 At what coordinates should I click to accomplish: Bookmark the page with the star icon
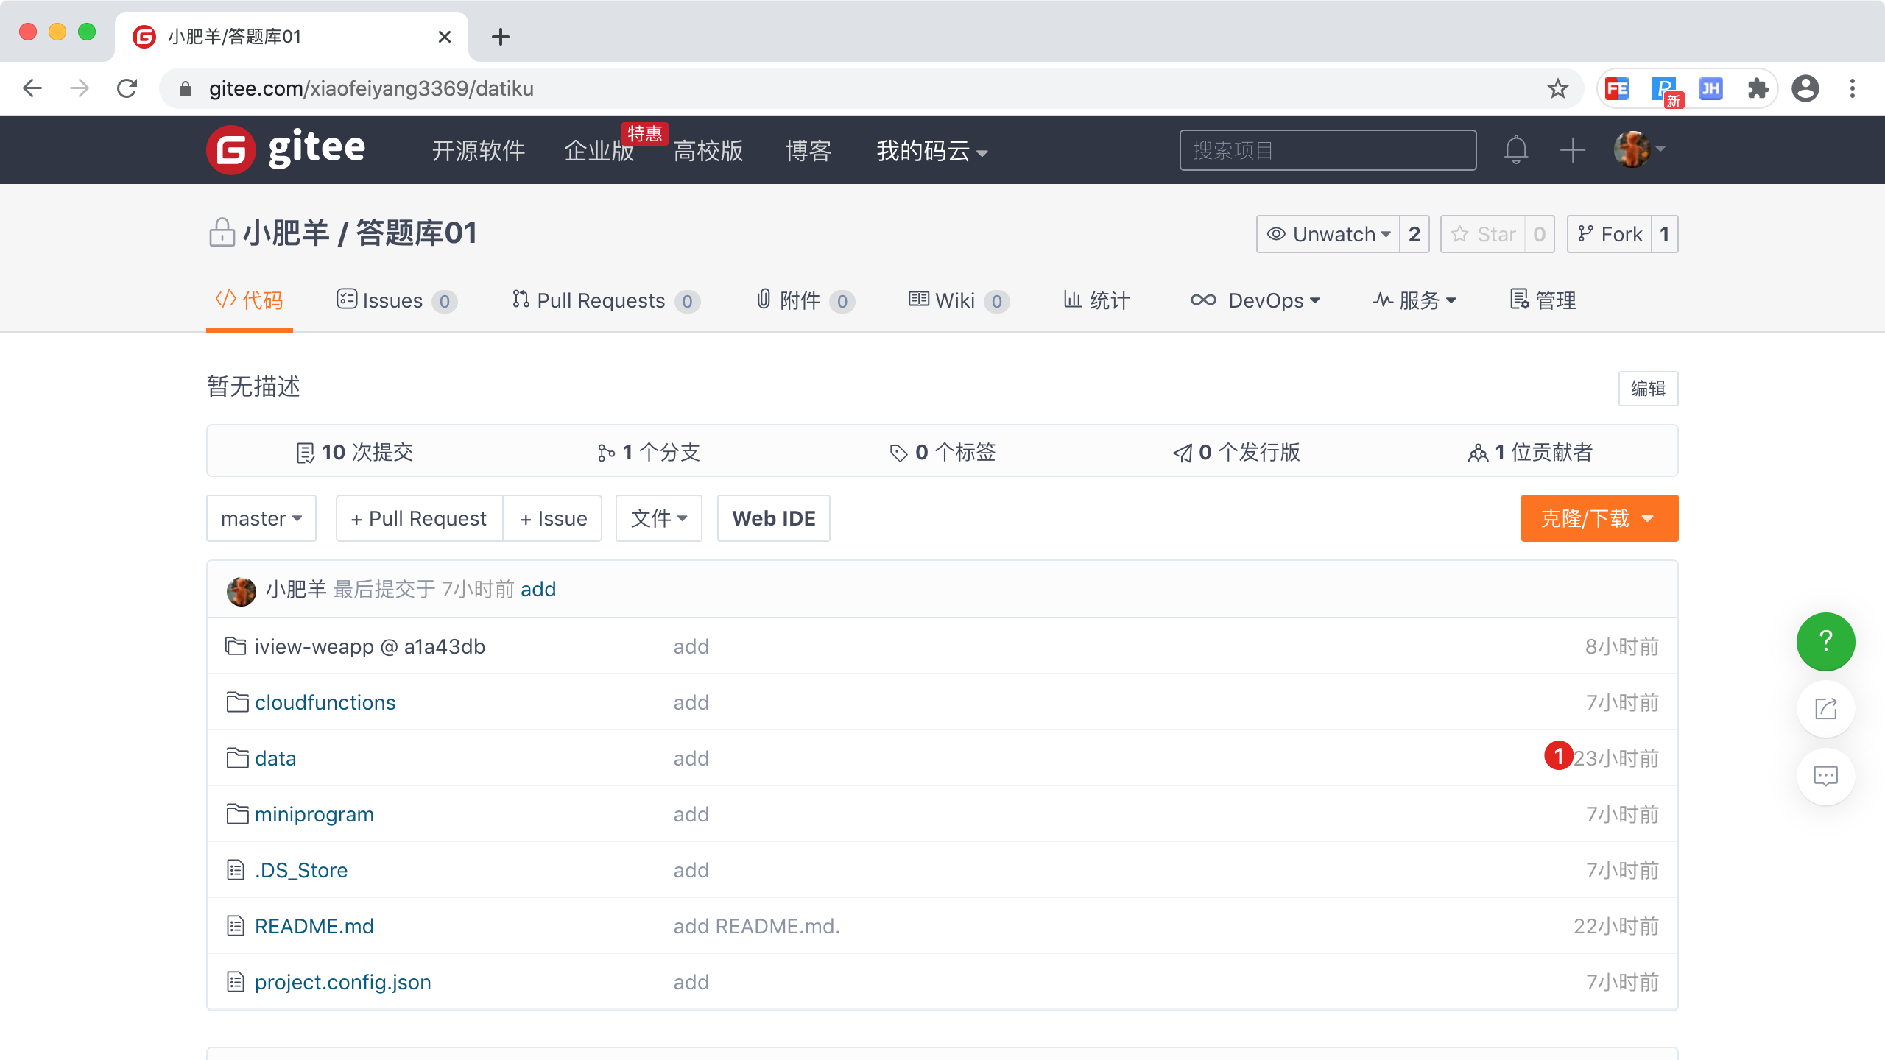click(x=1557, y=89)
